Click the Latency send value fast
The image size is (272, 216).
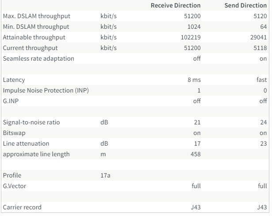261,80
